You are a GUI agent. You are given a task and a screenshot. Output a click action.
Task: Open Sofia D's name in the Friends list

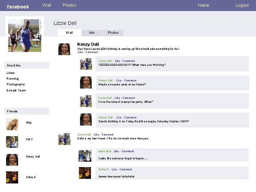[x=31, y=177]
